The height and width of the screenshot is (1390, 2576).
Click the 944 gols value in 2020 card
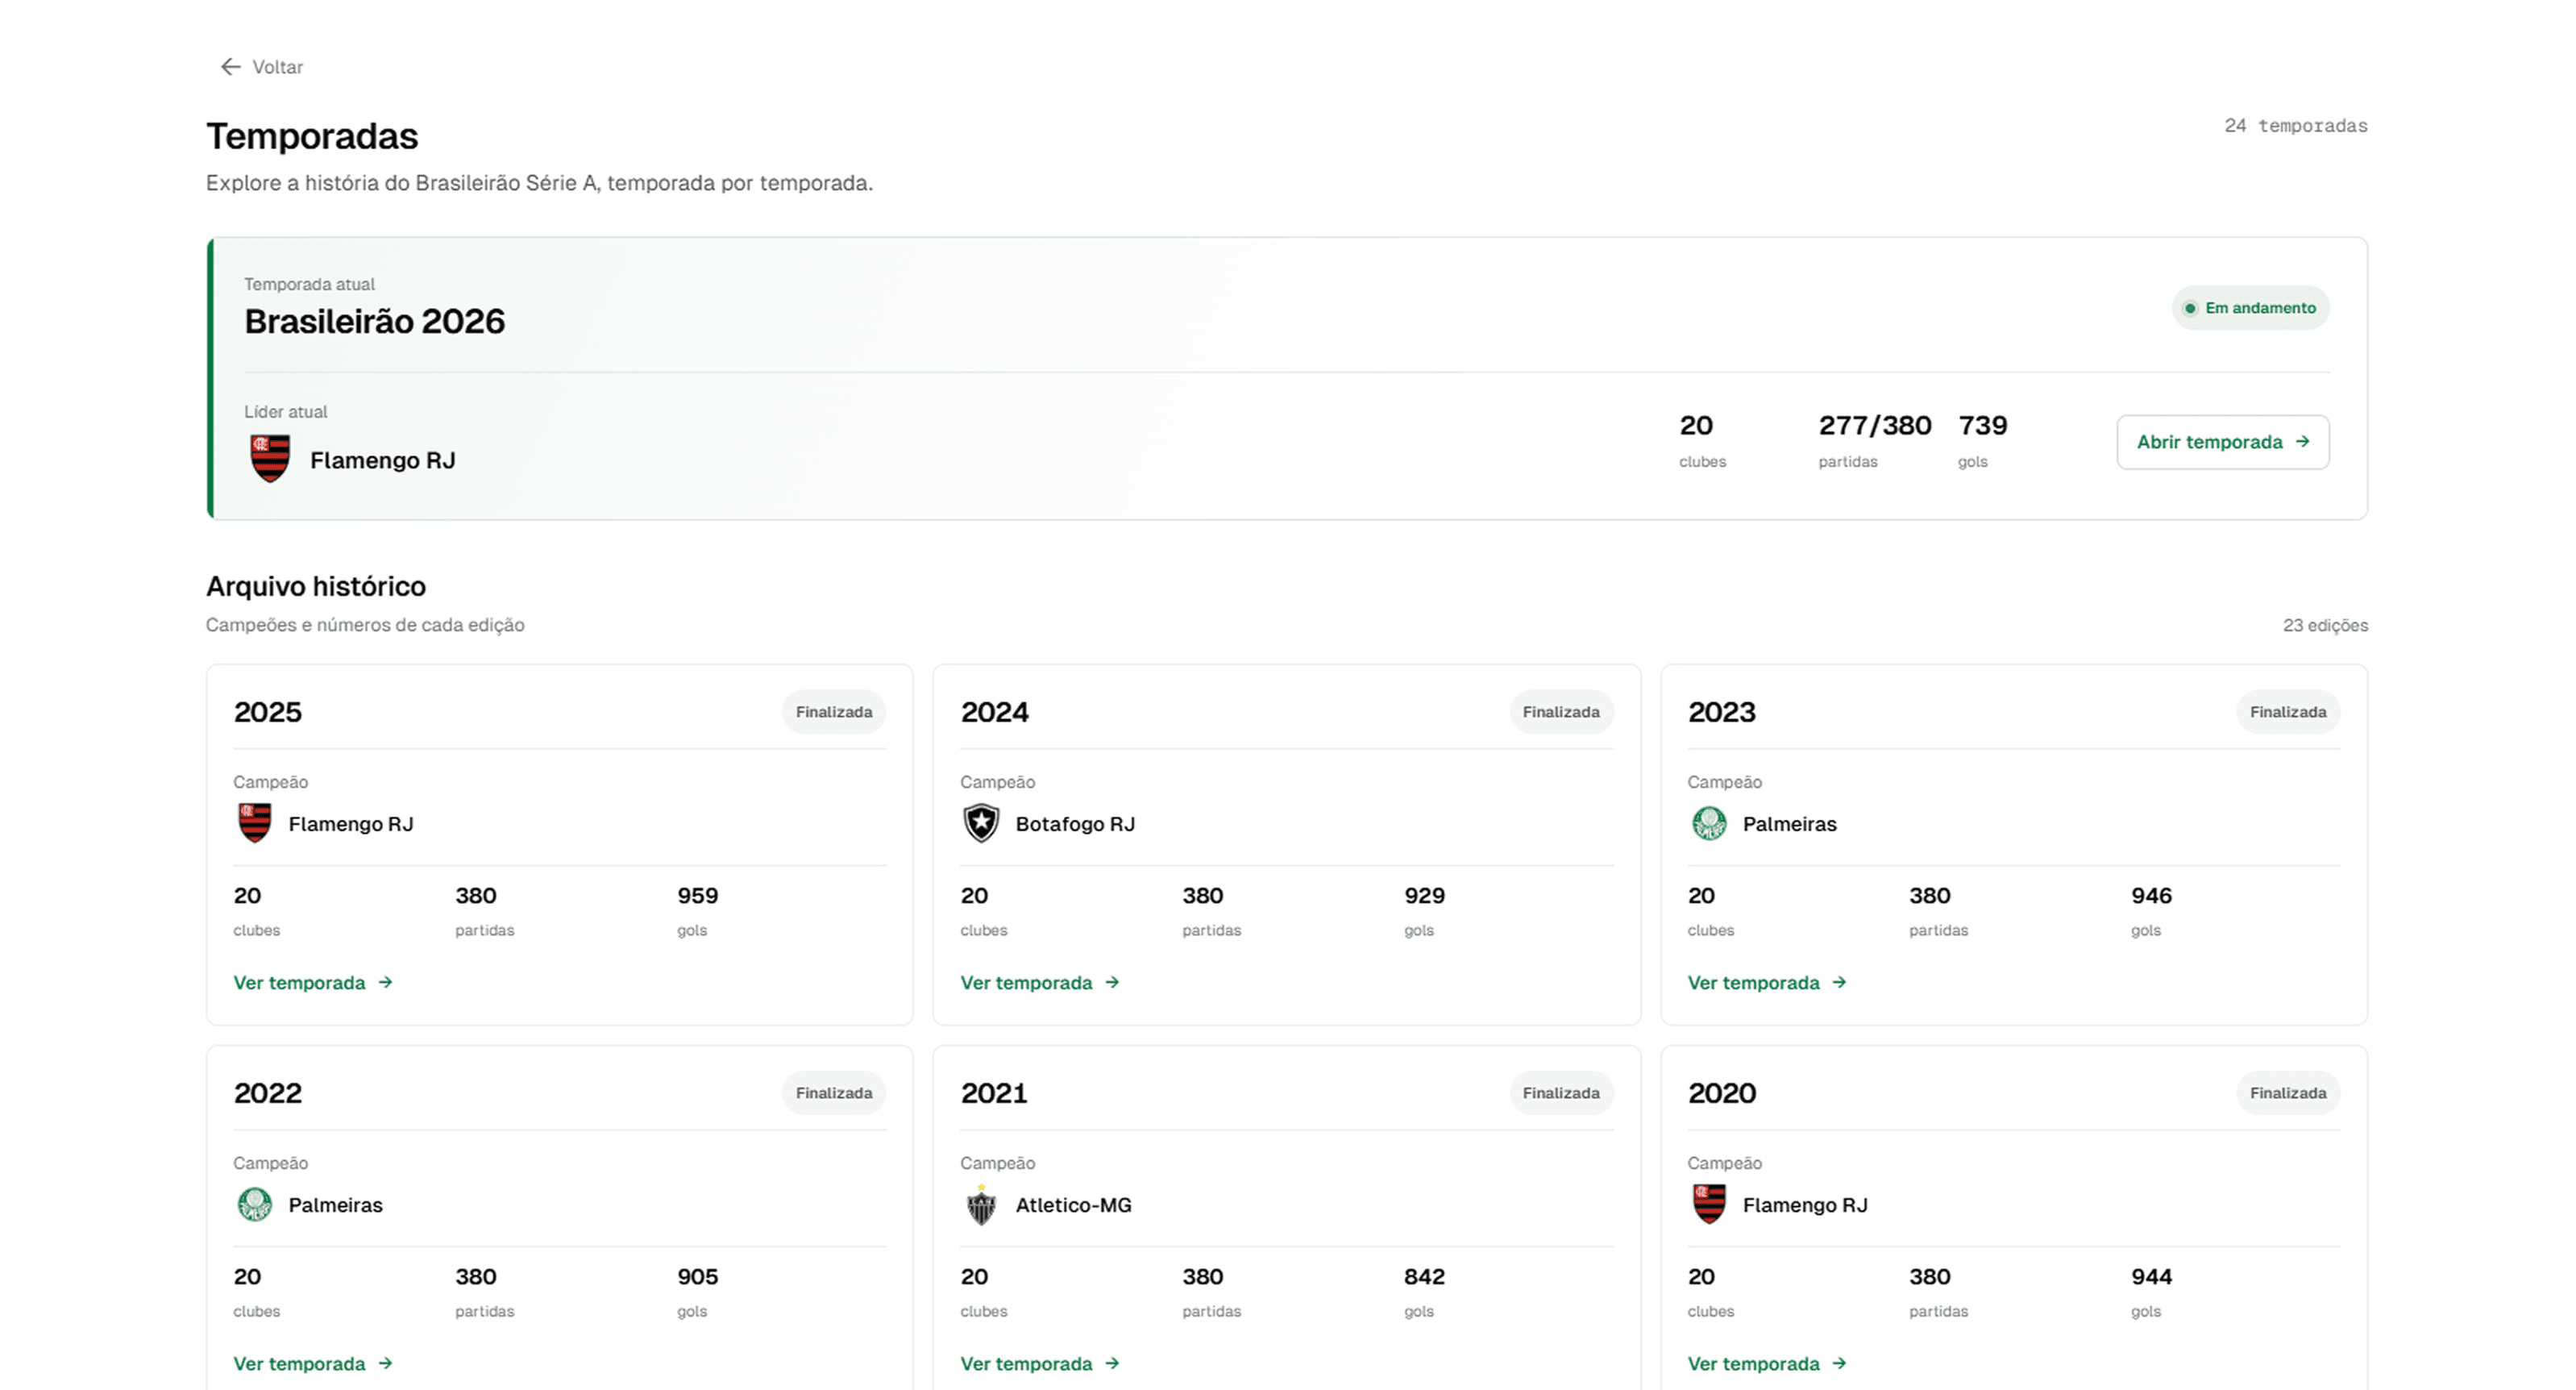2151,1277
